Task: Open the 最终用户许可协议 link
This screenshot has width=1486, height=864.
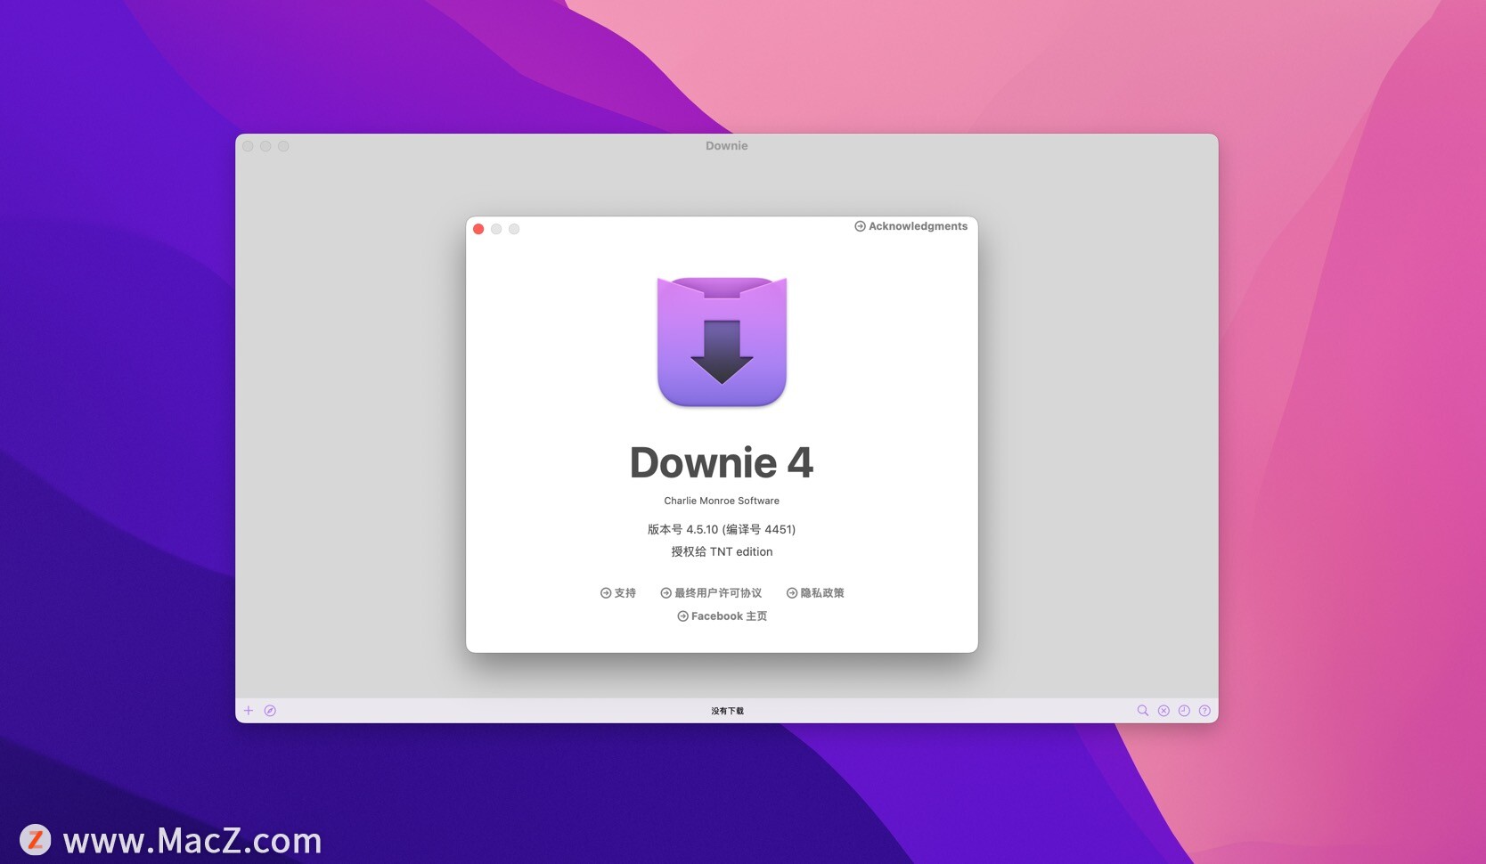Action: pyautogui.click(x=711, y=593)
